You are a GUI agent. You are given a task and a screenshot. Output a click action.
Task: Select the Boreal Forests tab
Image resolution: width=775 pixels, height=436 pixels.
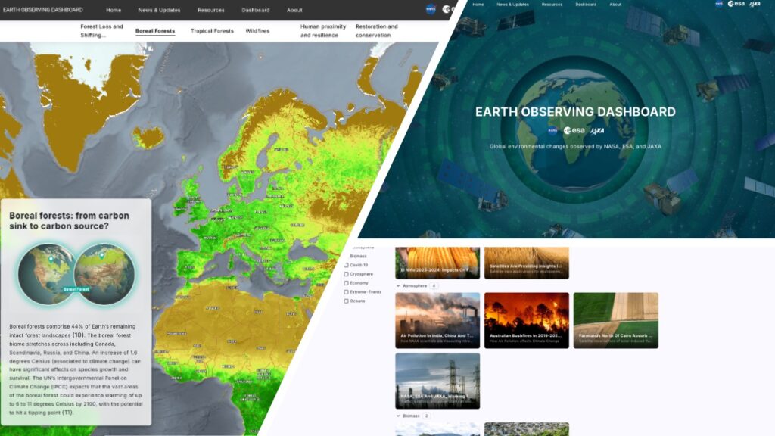(x=155, y=30)
